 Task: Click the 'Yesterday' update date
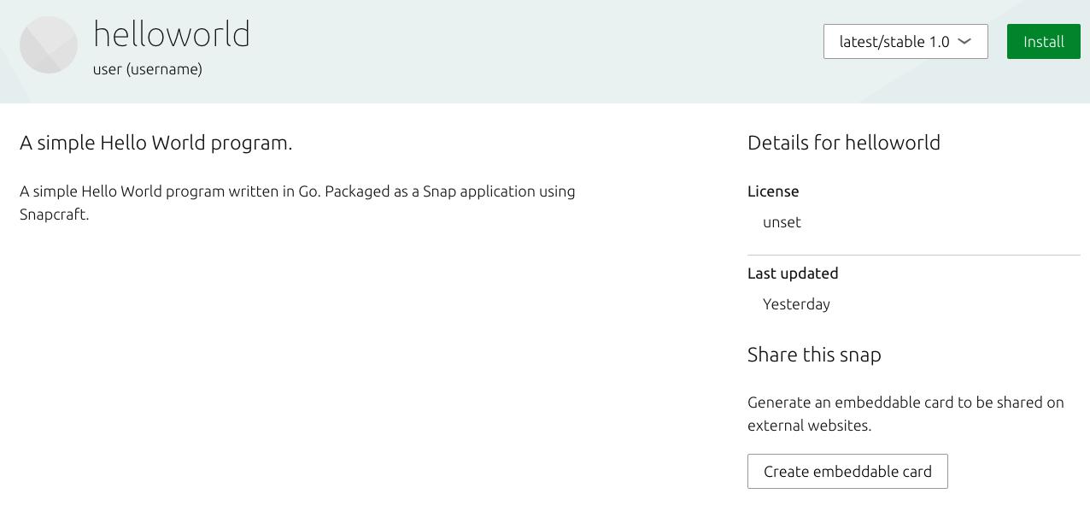pos(796,304)
